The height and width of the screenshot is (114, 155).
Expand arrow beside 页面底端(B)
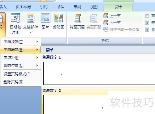coord(37,49)
